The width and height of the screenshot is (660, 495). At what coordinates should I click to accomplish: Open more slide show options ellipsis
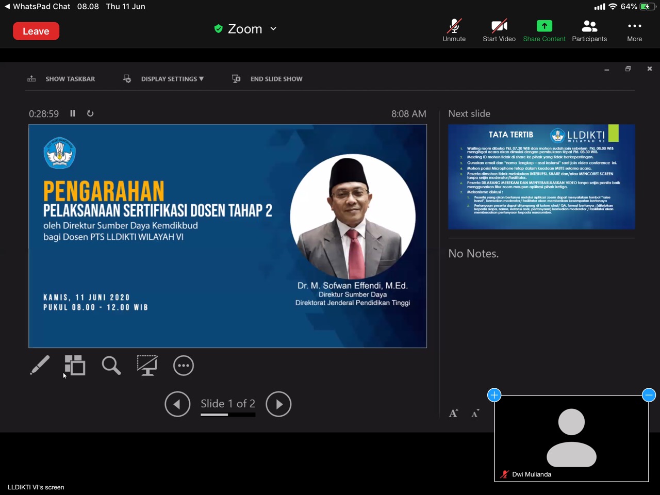coord(184,366)
